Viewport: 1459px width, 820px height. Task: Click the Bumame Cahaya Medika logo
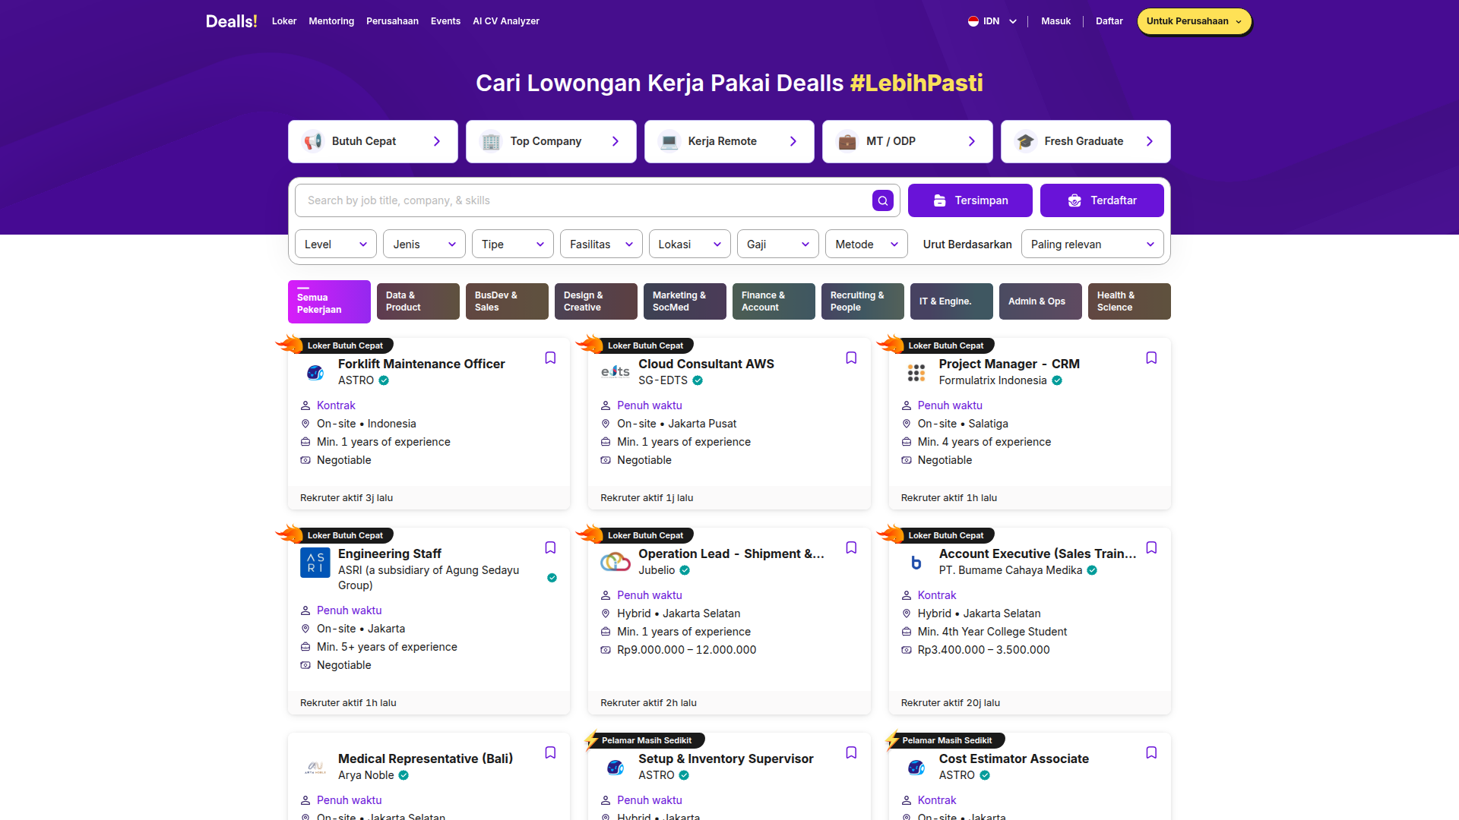[x=916, y=562]
